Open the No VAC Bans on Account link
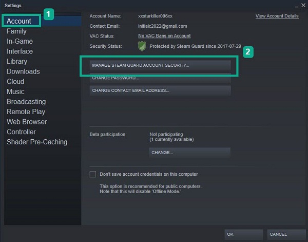The width and height of the screenshot is (308, 242). click(164, 36)
